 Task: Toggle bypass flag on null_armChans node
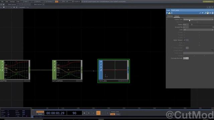click(x=55, y=64)
